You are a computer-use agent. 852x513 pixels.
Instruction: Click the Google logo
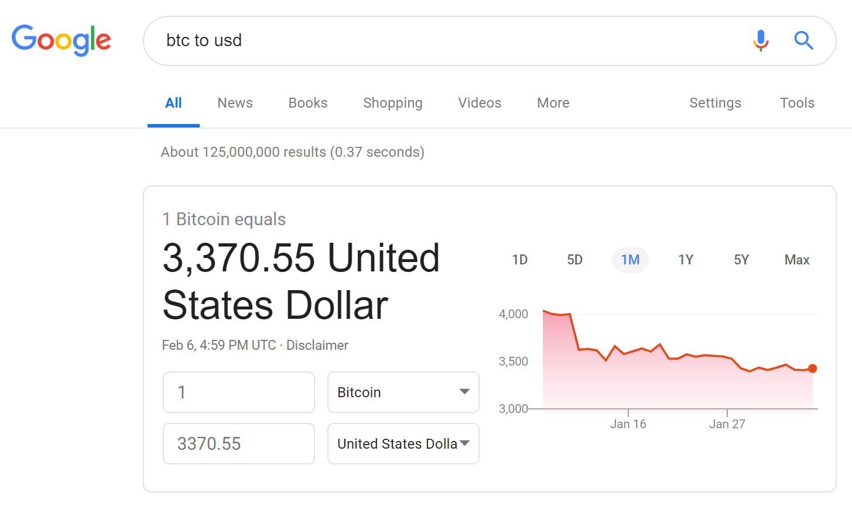[61, 40]
